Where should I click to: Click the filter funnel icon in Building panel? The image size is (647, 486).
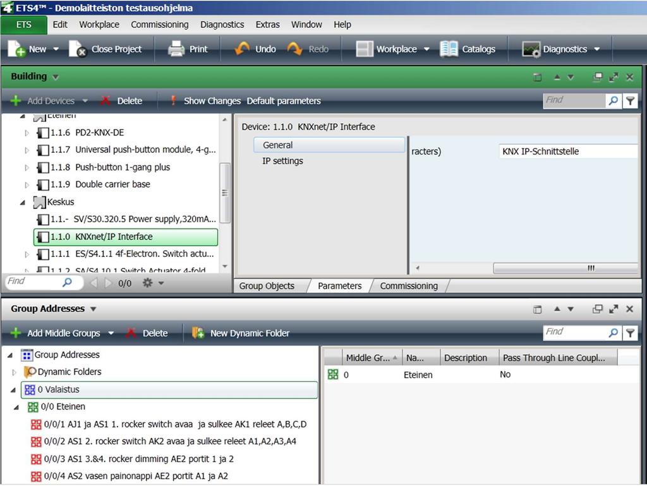pyautogui.click(x=630, y=100)
